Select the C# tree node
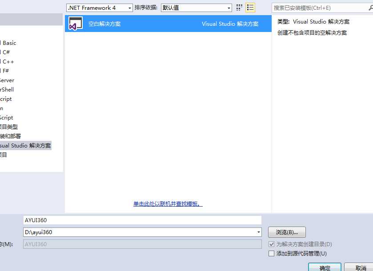This screenshot has height=271, width=373. point(5,52)
